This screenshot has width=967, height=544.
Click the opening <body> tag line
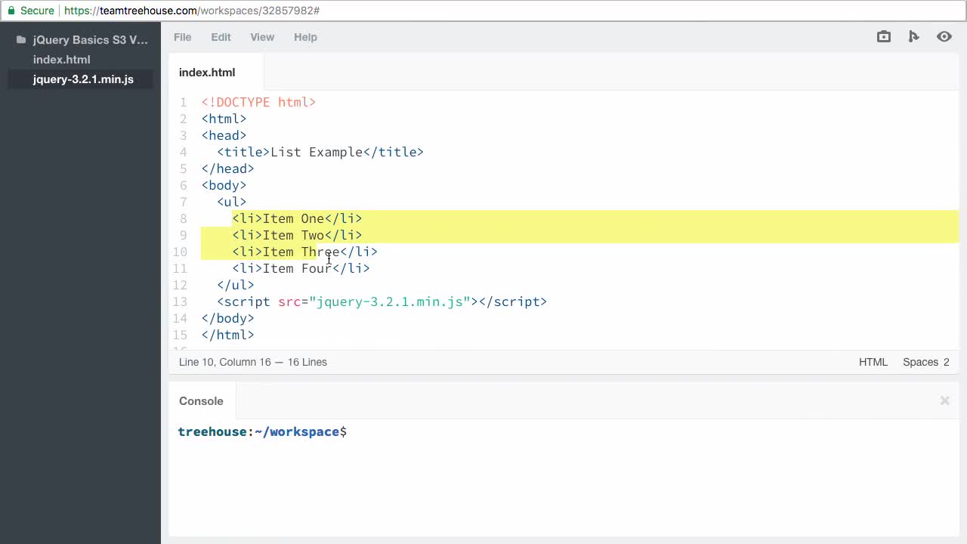[224, 185]
